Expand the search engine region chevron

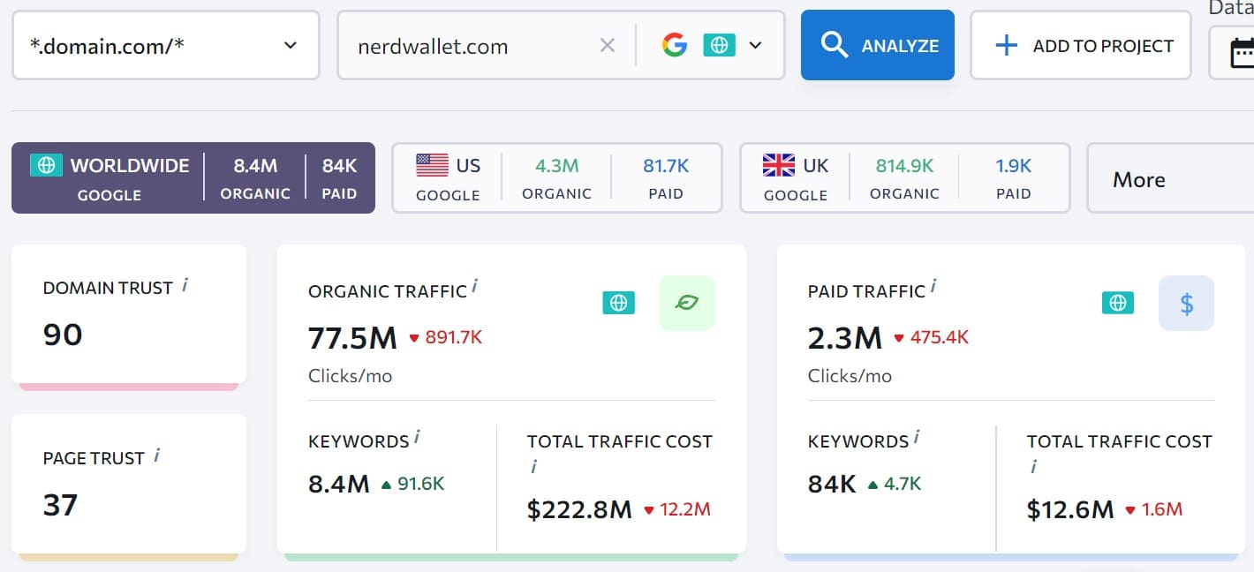click(755, 46)
